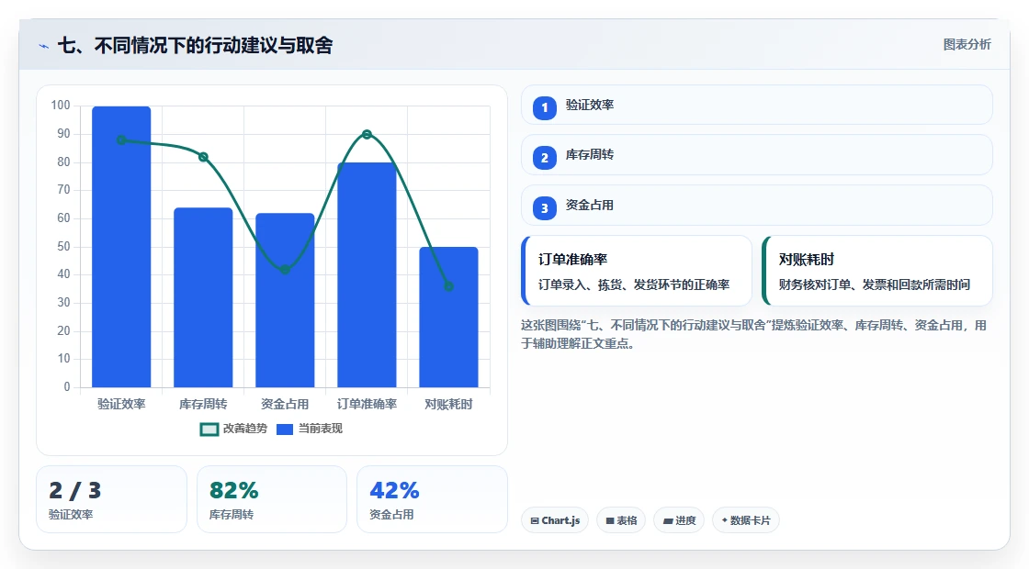Click the text 订单录入、拣货、发货环节的正确率
1029x569 pixels.
coord(634,284)
